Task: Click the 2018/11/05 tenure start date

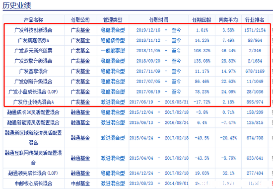Action: (148, 51)
